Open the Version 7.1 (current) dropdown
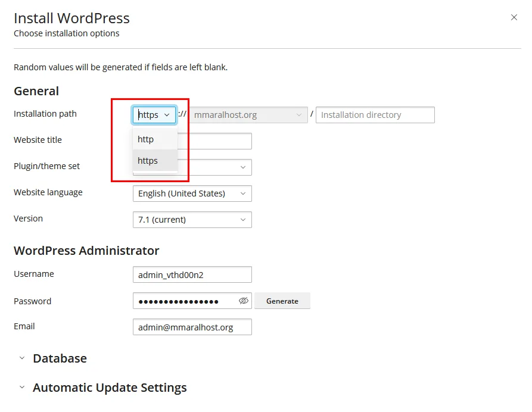Viewport: 532px width, 412px height. (x=192, y=220)
